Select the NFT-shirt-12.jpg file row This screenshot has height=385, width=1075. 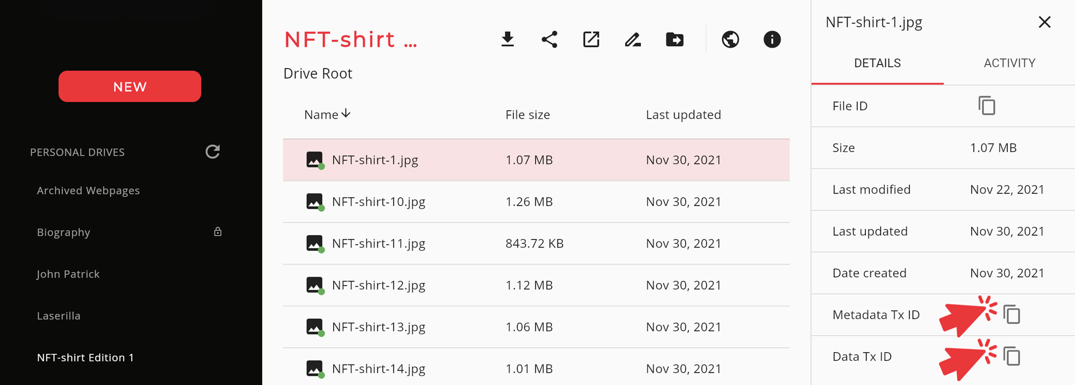[x=378, y=285]
